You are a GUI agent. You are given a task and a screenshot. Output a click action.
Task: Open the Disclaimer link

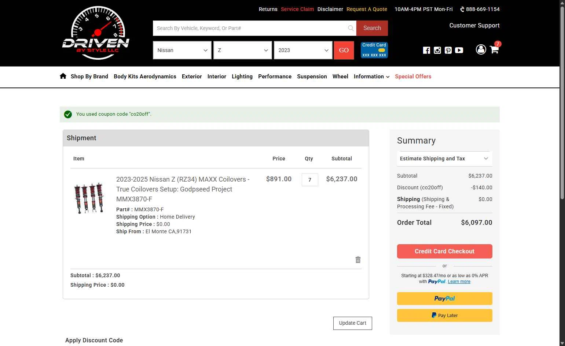pos(330,9)
